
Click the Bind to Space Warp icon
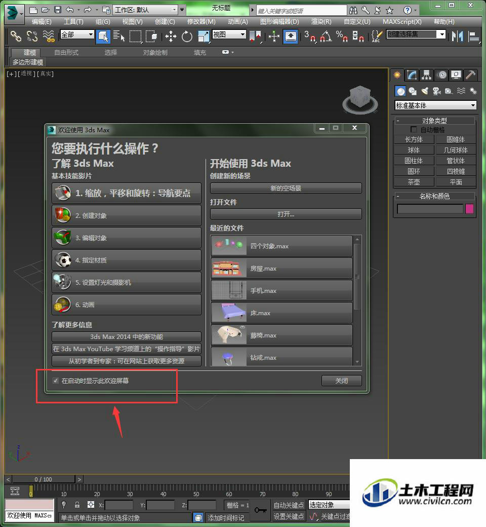[49, 36]
